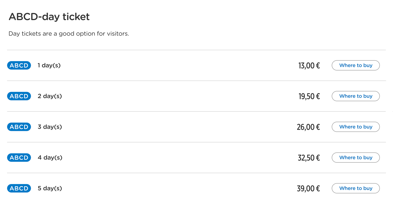This screenshot has width=393, height=213.
Task: Click the ABCD-day ticket heading
Action: (49, 17)
